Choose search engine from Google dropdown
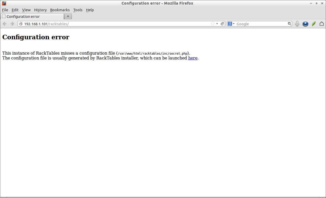326x198 pixels. 231,24
